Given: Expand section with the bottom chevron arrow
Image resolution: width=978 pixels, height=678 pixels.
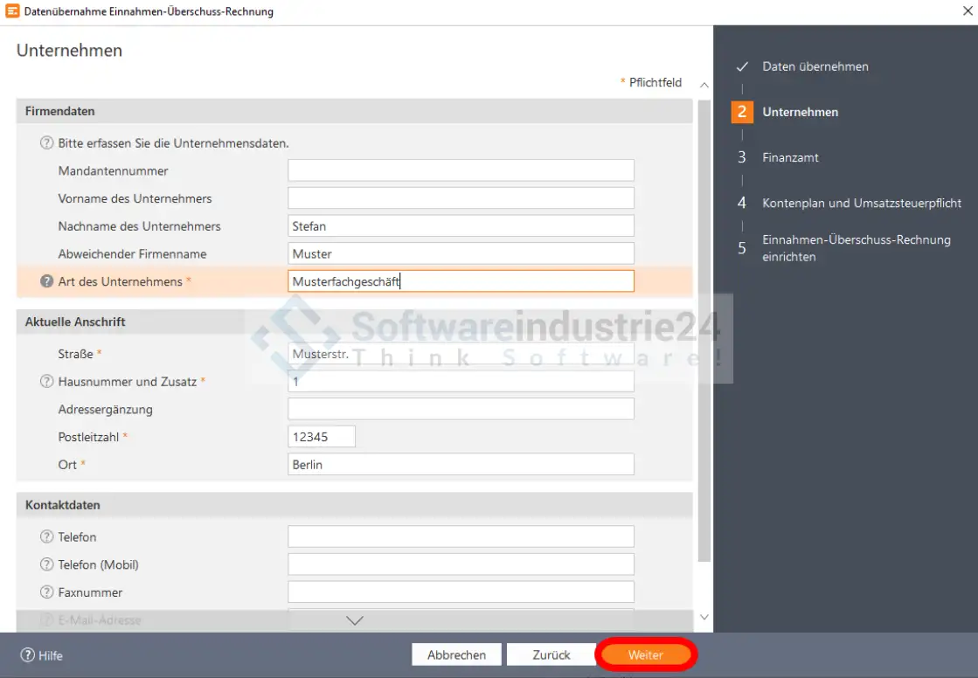Looking at the screenshot, I should coord(354,620).
